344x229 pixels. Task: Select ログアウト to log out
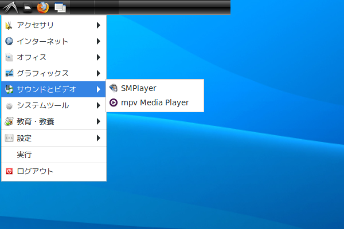(x=54, y=171)
